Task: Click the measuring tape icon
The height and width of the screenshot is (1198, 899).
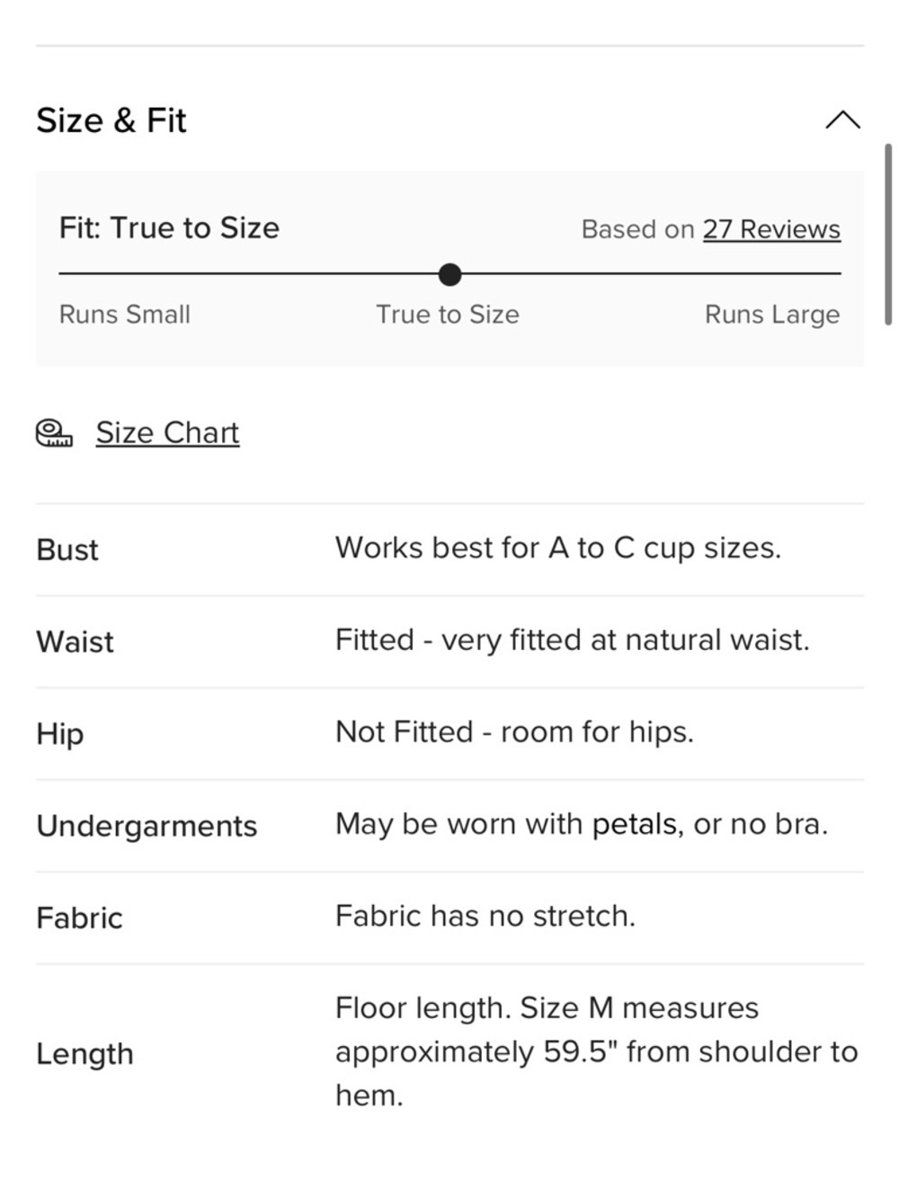Action: 54,433
